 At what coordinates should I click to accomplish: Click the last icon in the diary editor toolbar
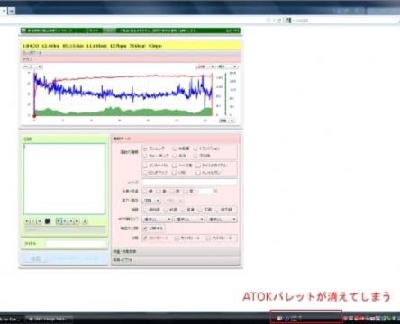85,221
